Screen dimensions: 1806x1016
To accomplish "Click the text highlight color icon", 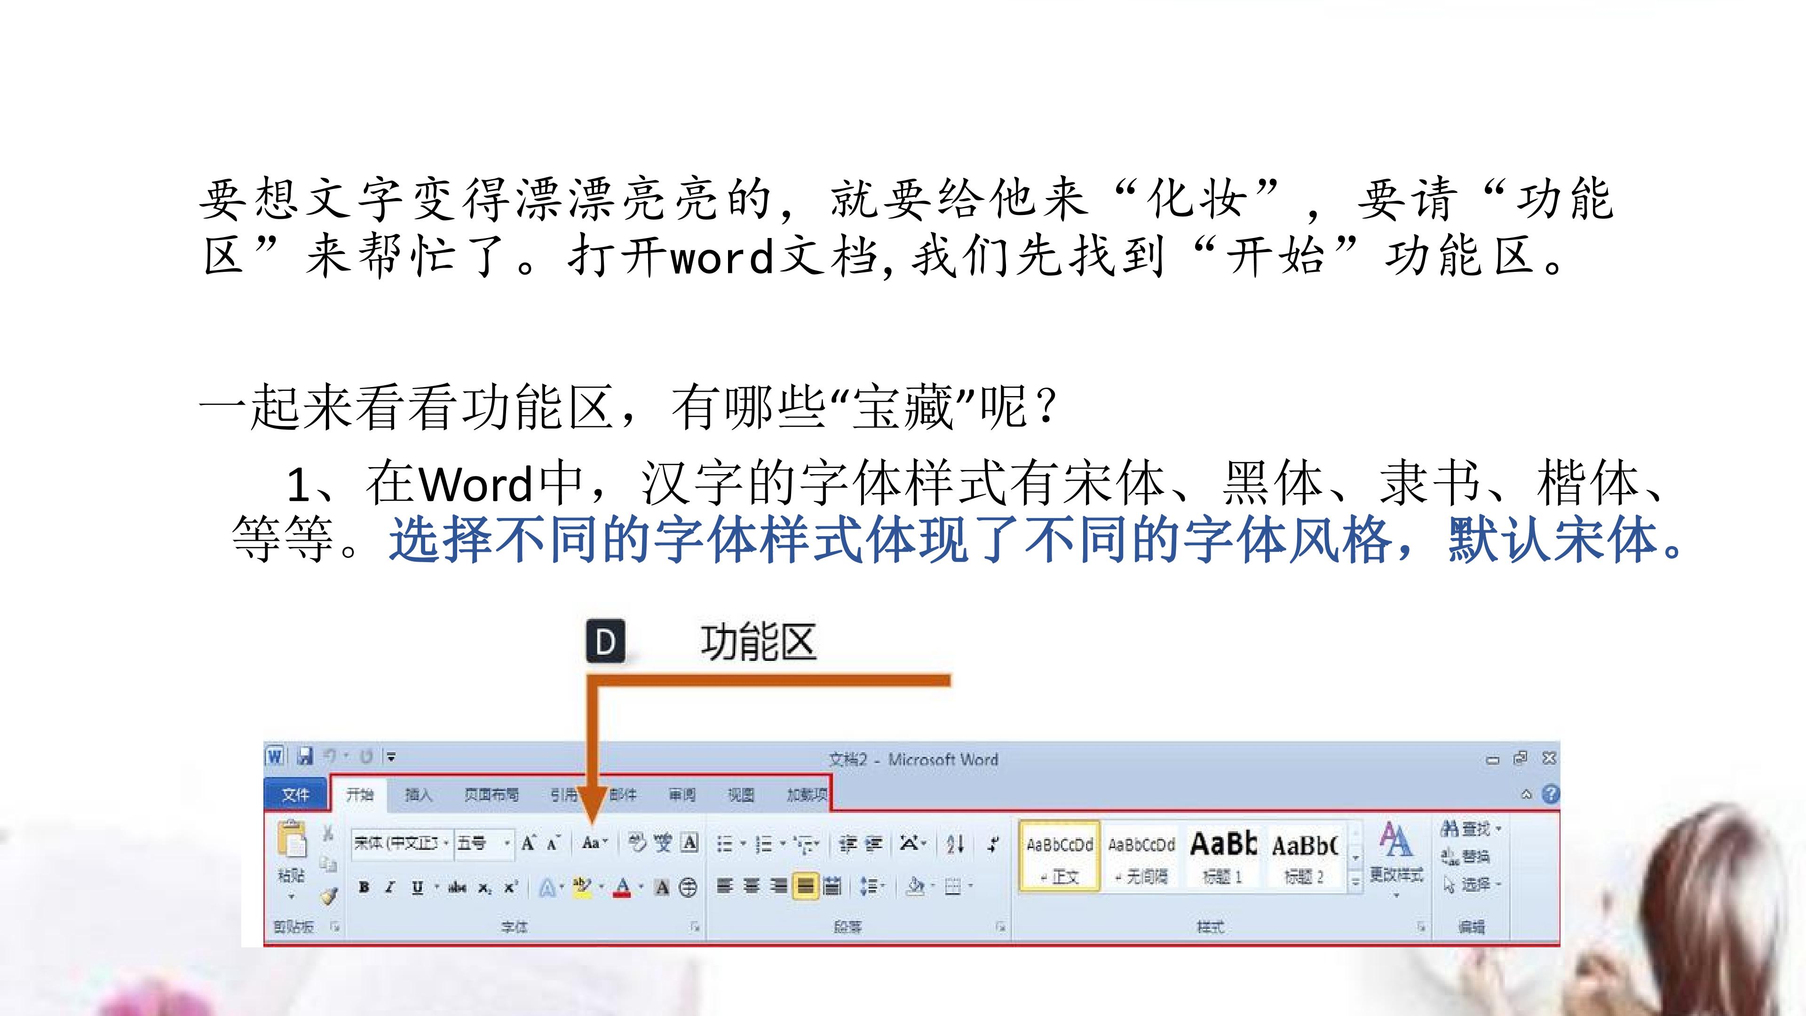I will 582,887.
